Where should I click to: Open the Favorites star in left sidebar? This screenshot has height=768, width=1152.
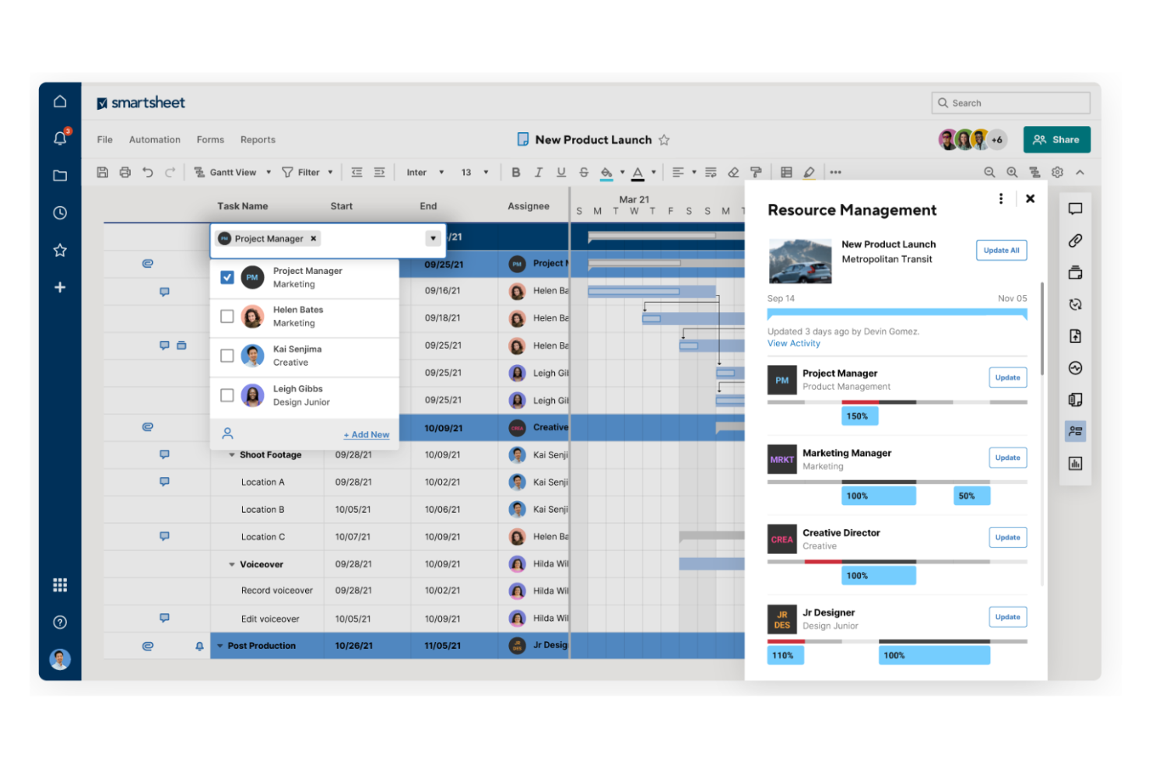click(60, 250)
